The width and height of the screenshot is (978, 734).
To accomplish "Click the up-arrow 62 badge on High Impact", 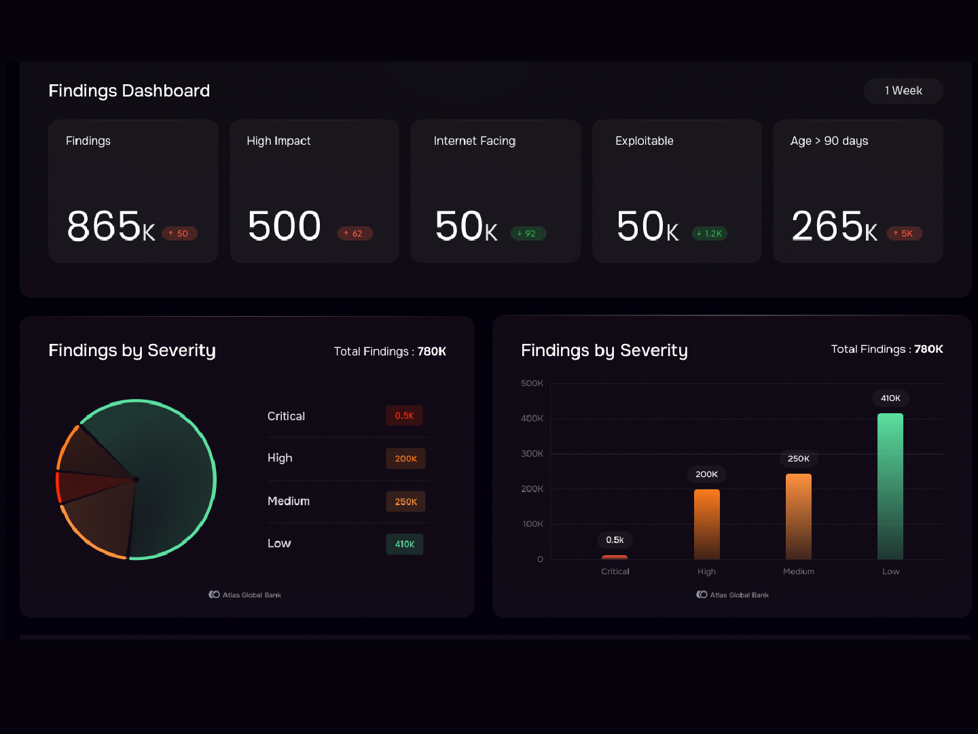I will (355, 234).
